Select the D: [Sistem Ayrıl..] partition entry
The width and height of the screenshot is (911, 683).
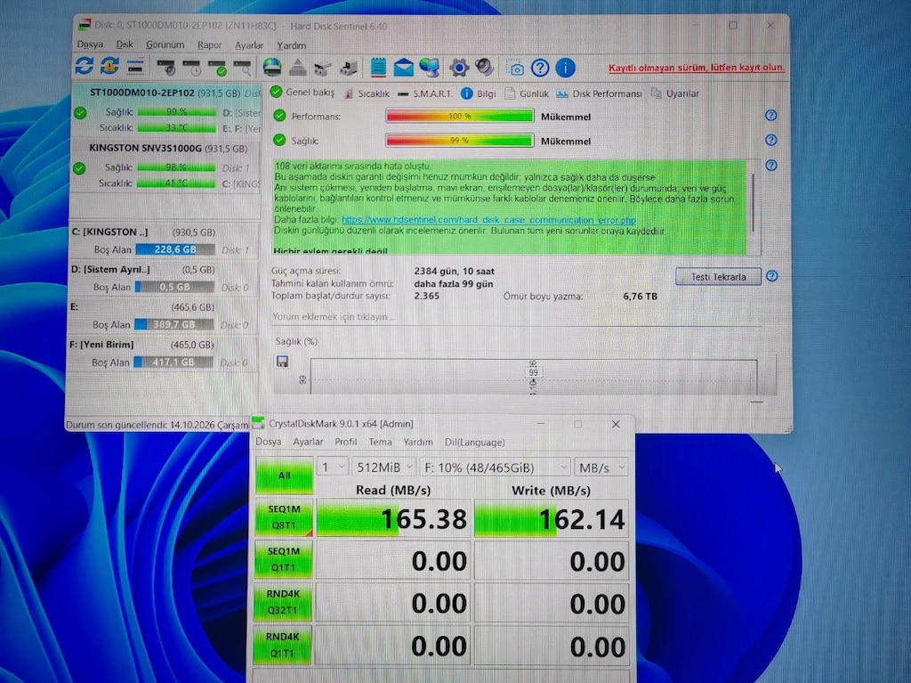coord(164,279)
